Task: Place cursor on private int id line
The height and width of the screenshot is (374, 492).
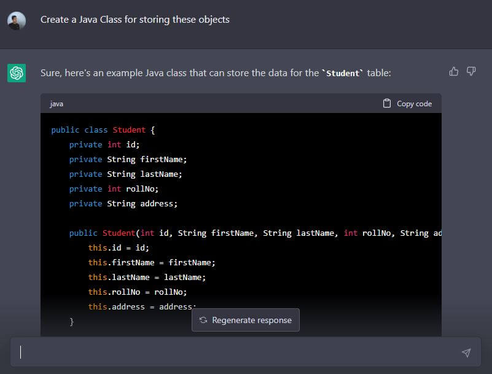Action: click(x=104, y=144)
